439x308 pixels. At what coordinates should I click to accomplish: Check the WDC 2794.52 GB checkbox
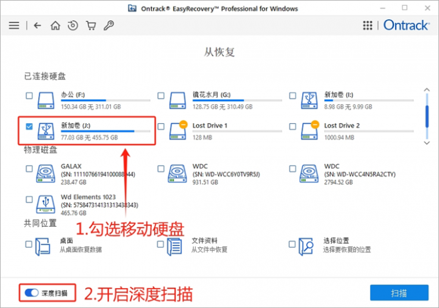point(292,169)
